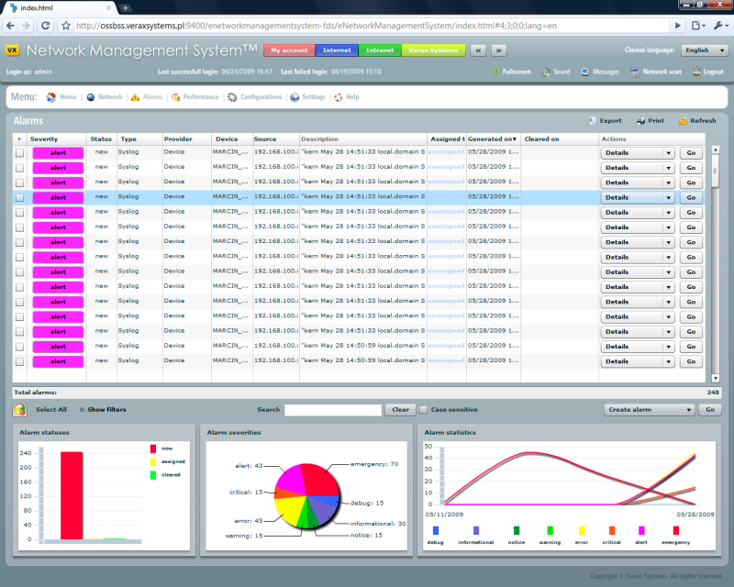The image size is (734, 587).
Task: Open the English language dropdown
Action: [704, 50]
